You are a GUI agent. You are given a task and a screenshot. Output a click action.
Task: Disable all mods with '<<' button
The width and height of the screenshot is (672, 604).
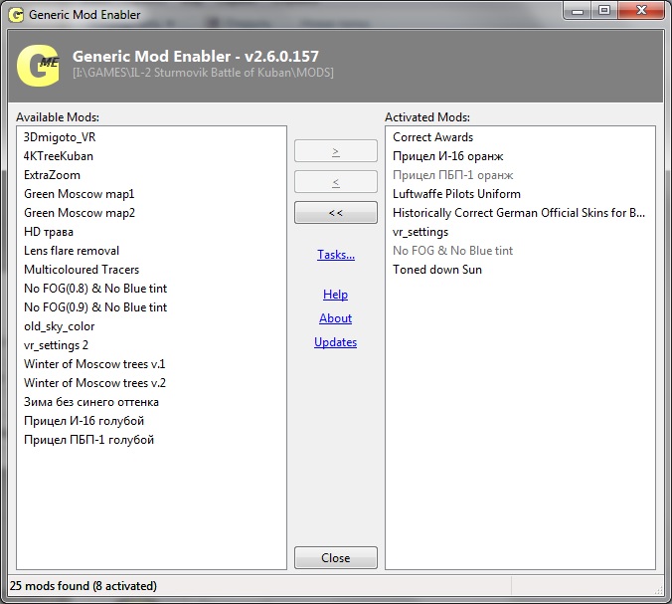[336, 213]
